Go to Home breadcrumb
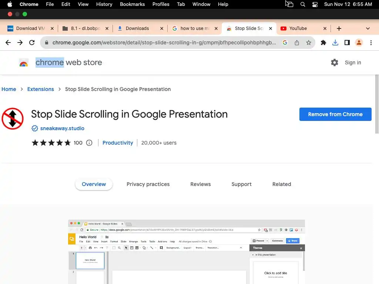This screenshot has width=379, height=284. point(9,89)
